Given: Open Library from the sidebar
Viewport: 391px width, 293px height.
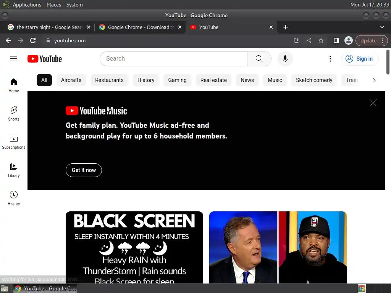Looking at the screenshot, I should (x=14, y=170).
